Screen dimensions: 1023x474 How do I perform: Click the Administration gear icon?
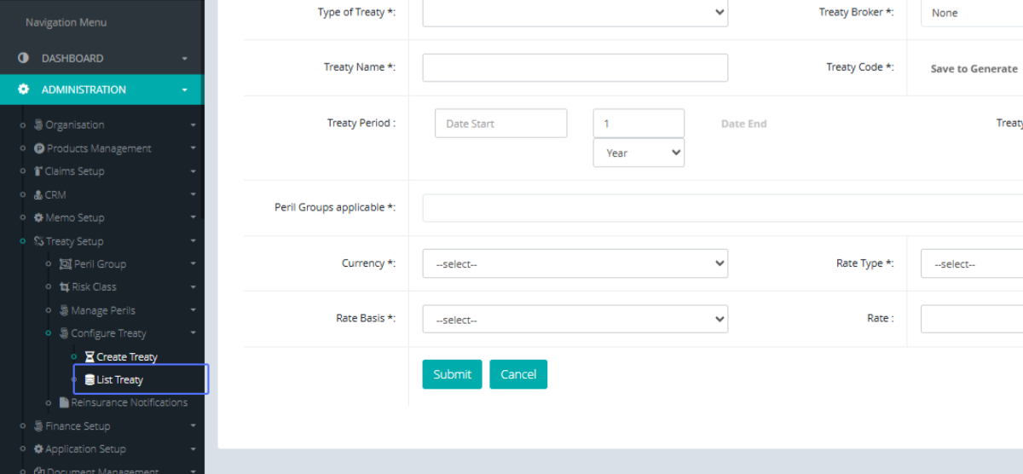click(23, 90)
